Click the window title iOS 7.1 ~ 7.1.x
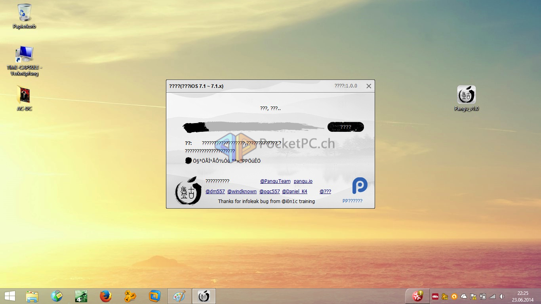541x304 pixels. [196, 86]
